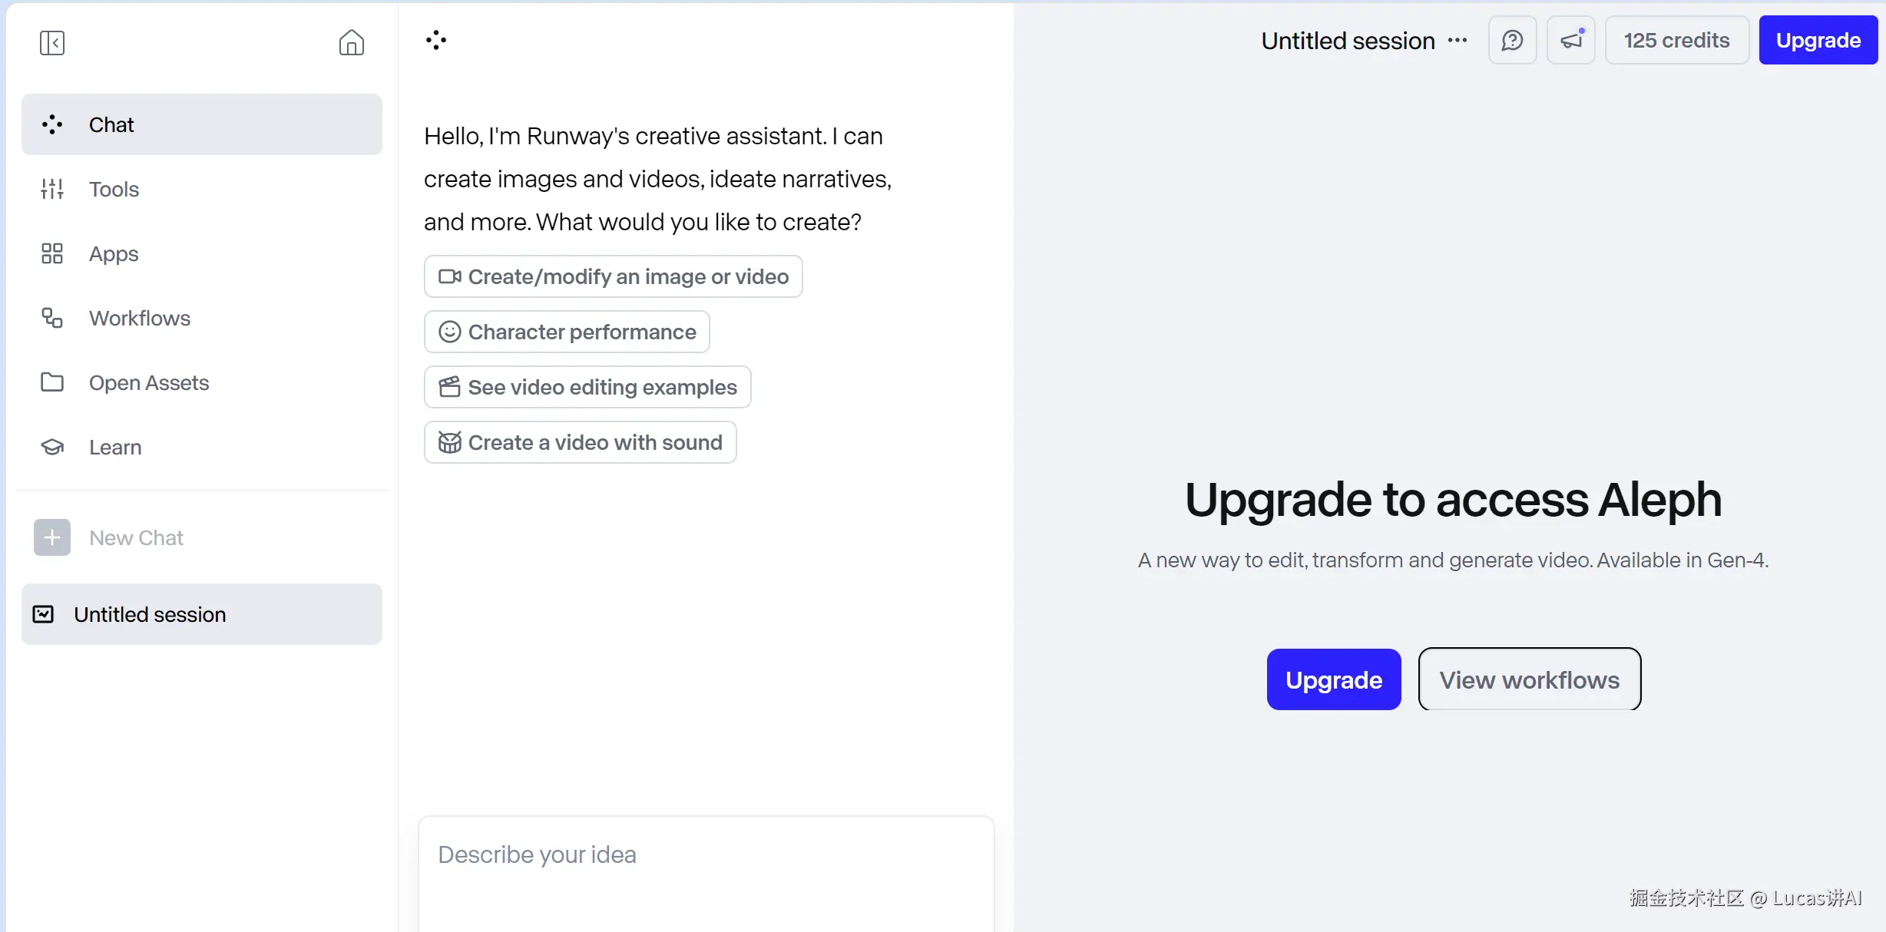Viewport: 1886px width, 932px height.
Task: Open the feedback chat bubble icon
Action: [1512, 41]
